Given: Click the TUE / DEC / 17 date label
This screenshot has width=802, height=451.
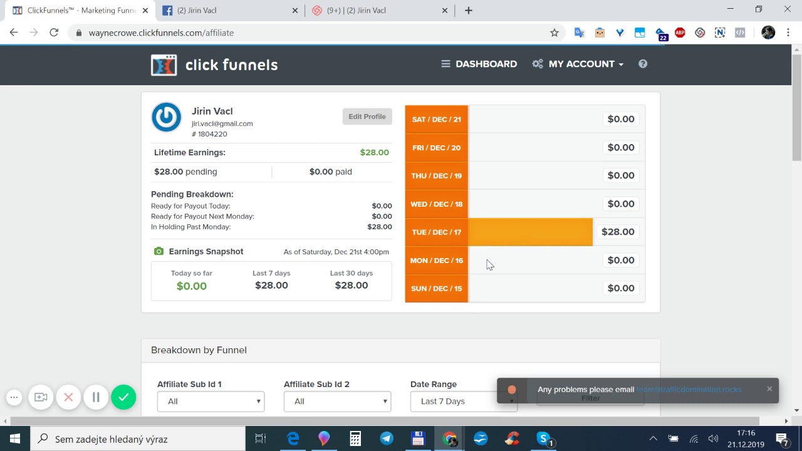Looking at the screenshot, I should [437, 232].
